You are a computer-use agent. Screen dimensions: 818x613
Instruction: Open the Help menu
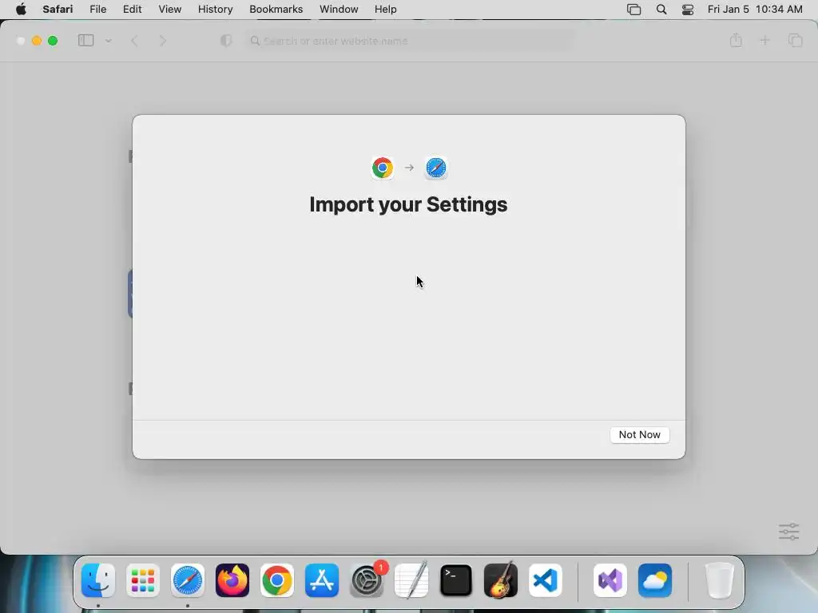click(x=386, y=10)
